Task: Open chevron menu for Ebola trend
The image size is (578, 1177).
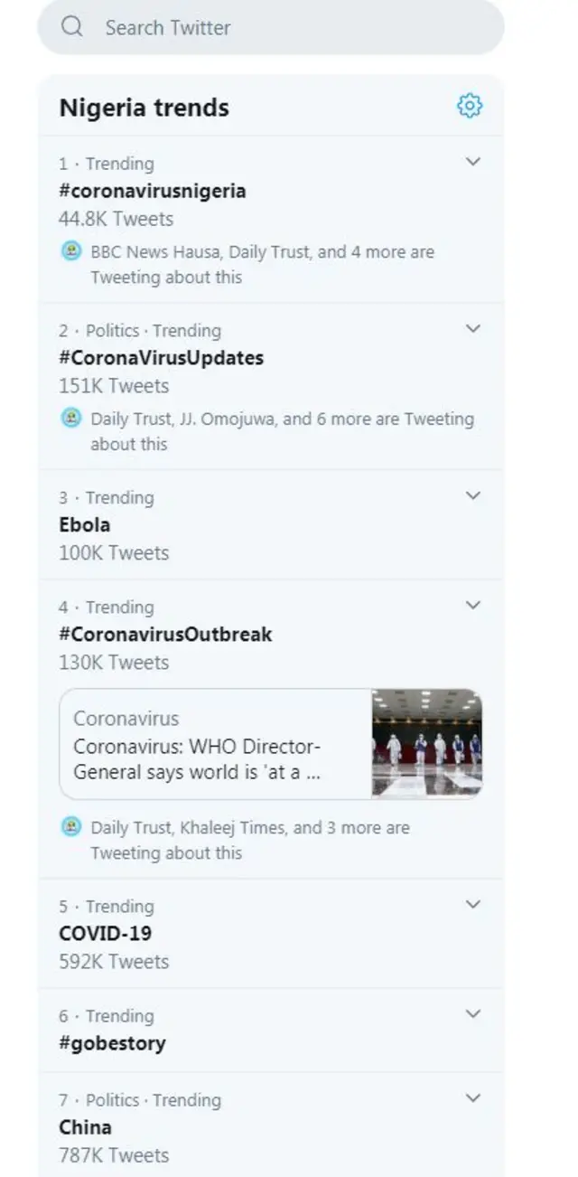Action: click(472, 496)
